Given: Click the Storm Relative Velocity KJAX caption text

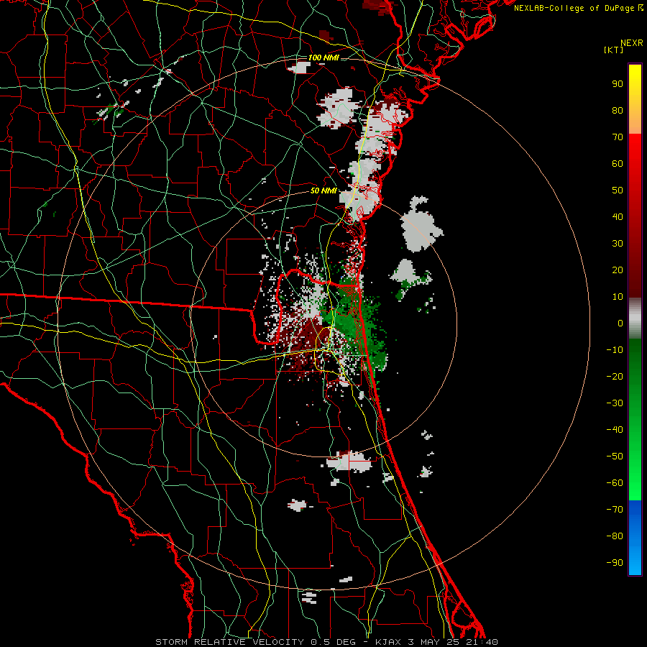Looking at the screenshot, I should click(326, 642).
